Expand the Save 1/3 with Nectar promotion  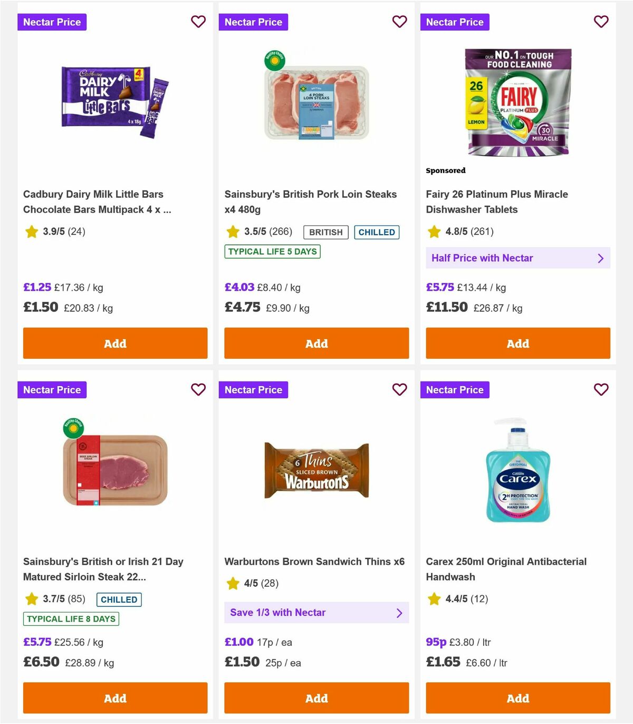pos(316,613)
